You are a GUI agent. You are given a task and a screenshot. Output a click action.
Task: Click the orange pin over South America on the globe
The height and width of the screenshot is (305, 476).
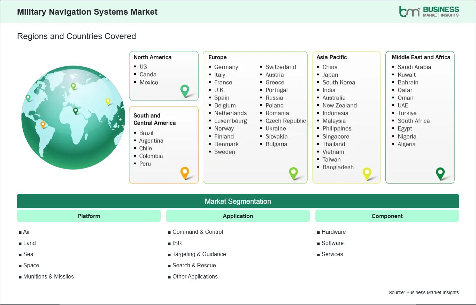43,125
